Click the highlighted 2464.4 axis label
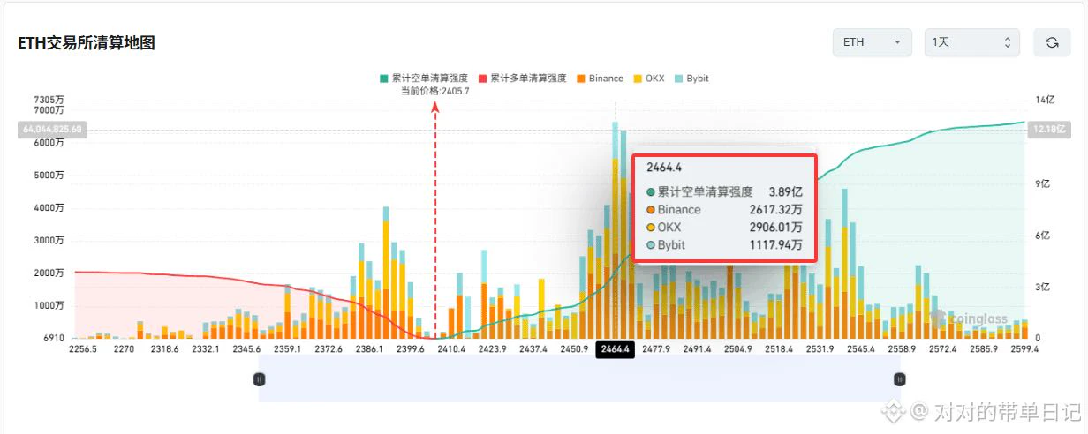Image resolution: width=1088 pixels, height=434 pixels. point(615,349)
